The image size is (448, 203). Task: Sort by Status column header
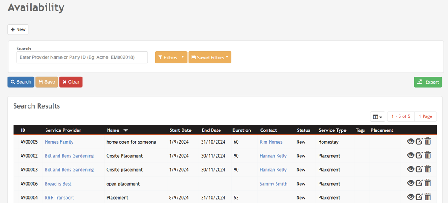(x=304, y=130)
